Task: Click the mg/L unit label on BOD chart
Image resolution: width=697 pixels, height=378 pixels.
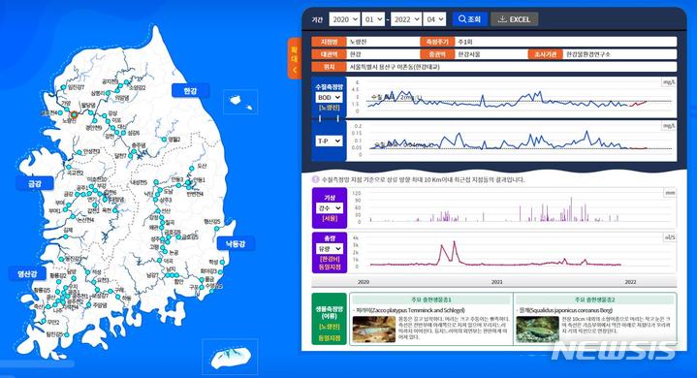Action: [669, 82]
